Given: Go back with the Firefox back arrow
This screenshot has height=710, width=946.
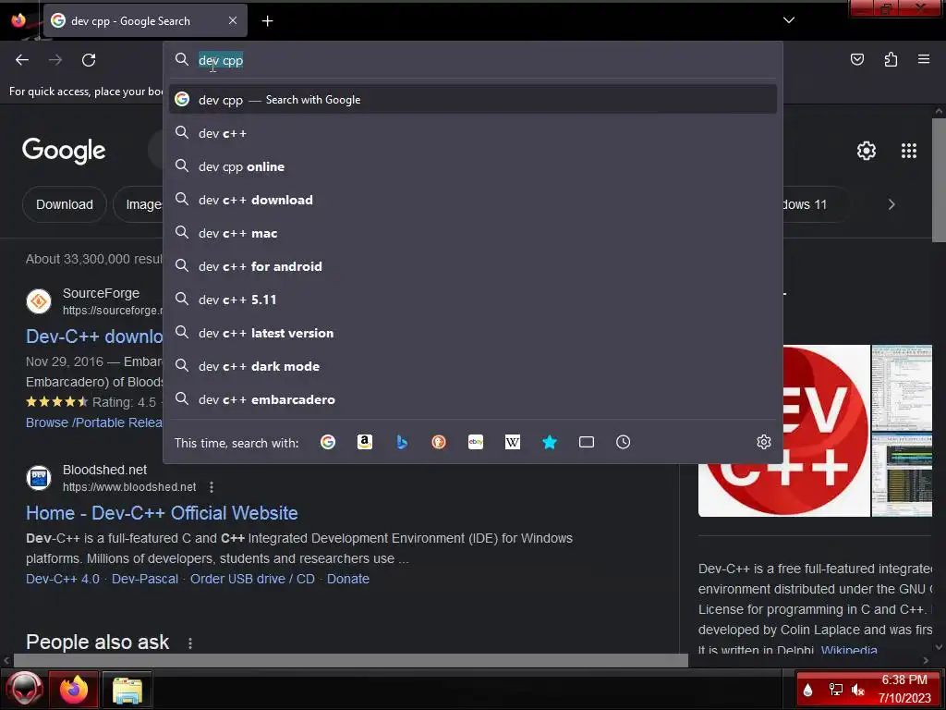Looking at the screenshot, I should (22, 60).
